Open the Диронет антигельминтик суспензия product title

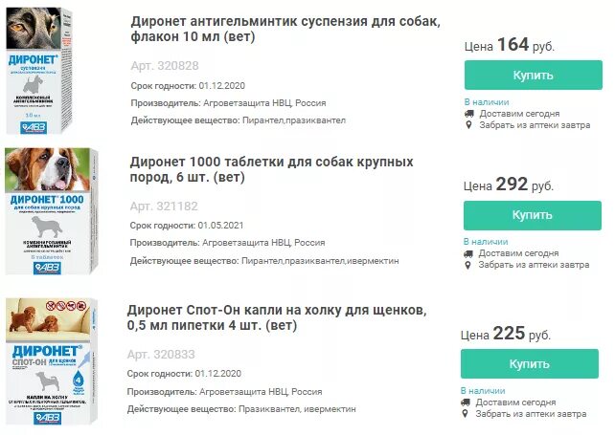click(x=285, y=29)
